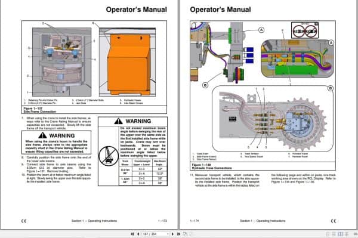Click the warning triangle in the boom angle WARNING box

click(118, 121)
